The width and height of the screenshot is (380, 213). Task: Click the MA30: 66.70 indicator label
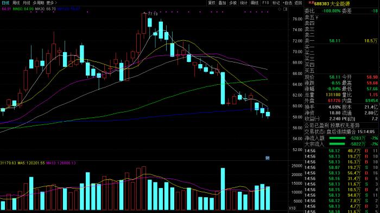click(45, 9)
